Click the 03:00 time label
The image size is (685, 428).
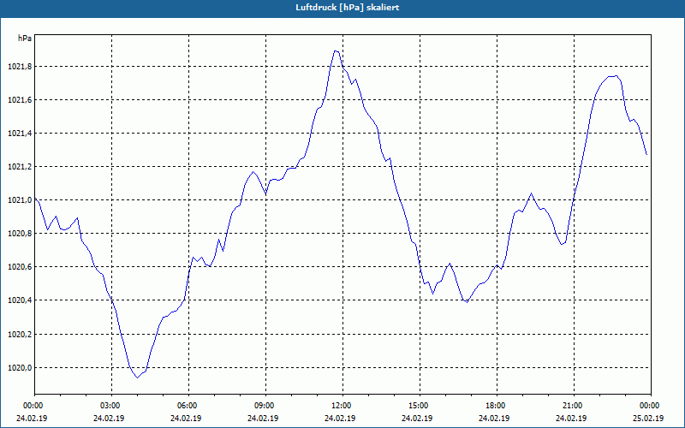point(112,406)
